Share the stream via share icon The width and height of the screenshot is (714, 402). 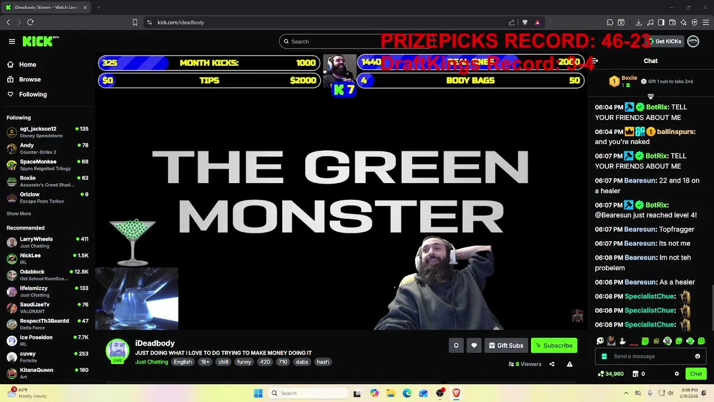[x=552, y=364]
